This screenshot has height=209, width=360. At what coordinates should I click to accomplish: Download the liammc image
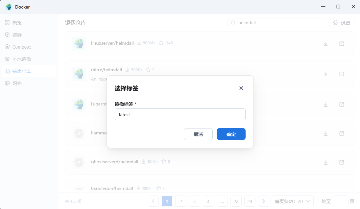[325, 133]
